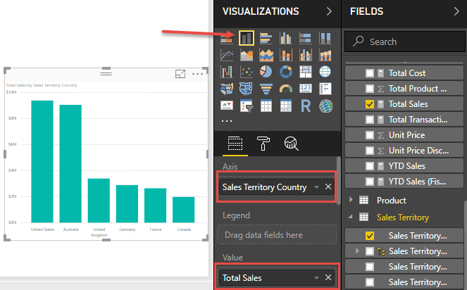Pick the donut chart visual
This screenshot has width=467, height=290.
285,72
